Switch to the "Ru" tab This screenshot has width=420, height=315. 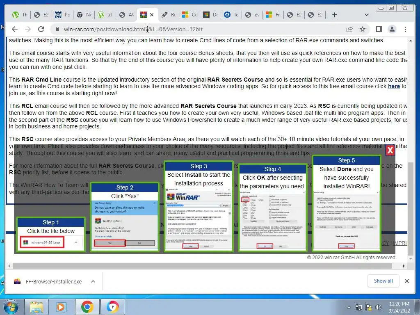point(169,15)
